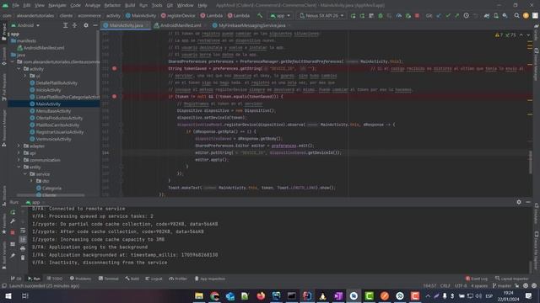Screen dimensions: 540x303
Task: Open the Navigate menu
Action: [57, 5]
